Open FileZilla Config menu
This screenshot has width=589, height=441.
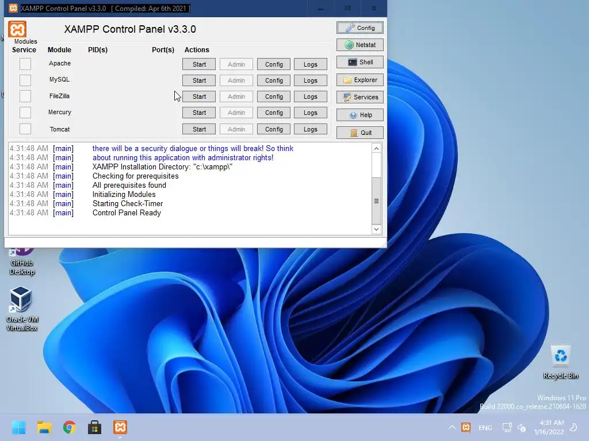pyautogui.click(x=274, y=96)
